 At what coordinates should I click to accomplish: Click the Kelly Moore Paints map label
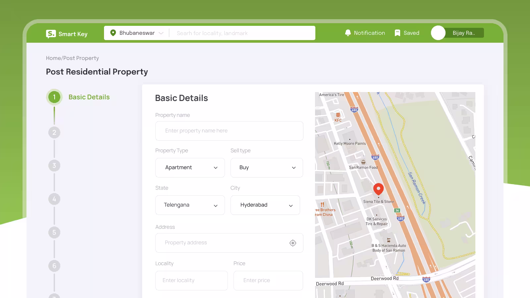tap(350, 143)
